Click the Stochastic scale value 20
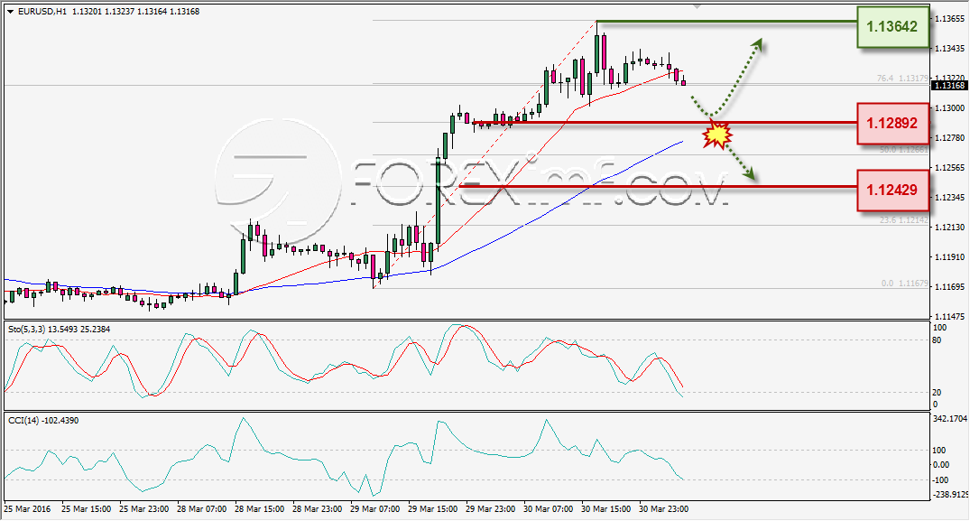The width and height of the screenshot is (970, 521). (x=938, y=392)
